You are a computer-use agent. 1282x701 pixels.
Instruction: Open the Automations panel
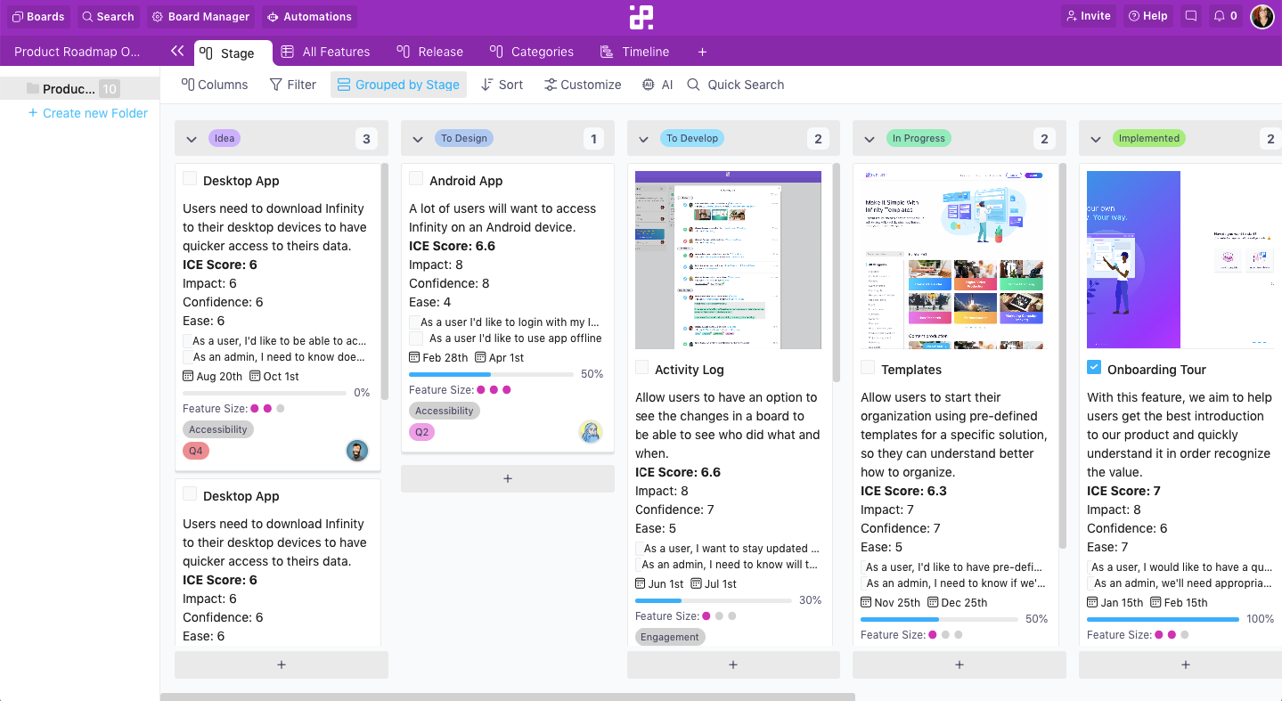click(x=309, y=16)
